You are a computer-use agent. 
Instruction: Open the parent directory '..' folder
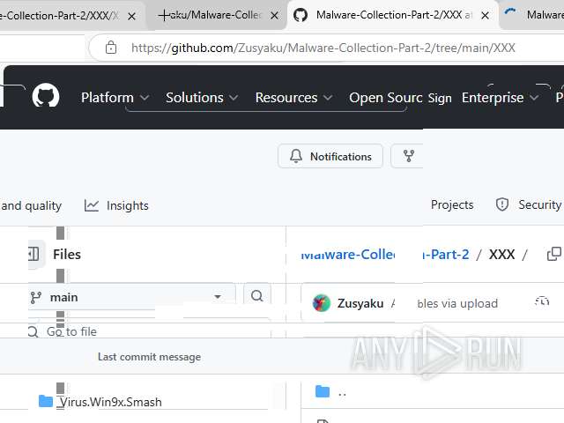click(342, 392)
